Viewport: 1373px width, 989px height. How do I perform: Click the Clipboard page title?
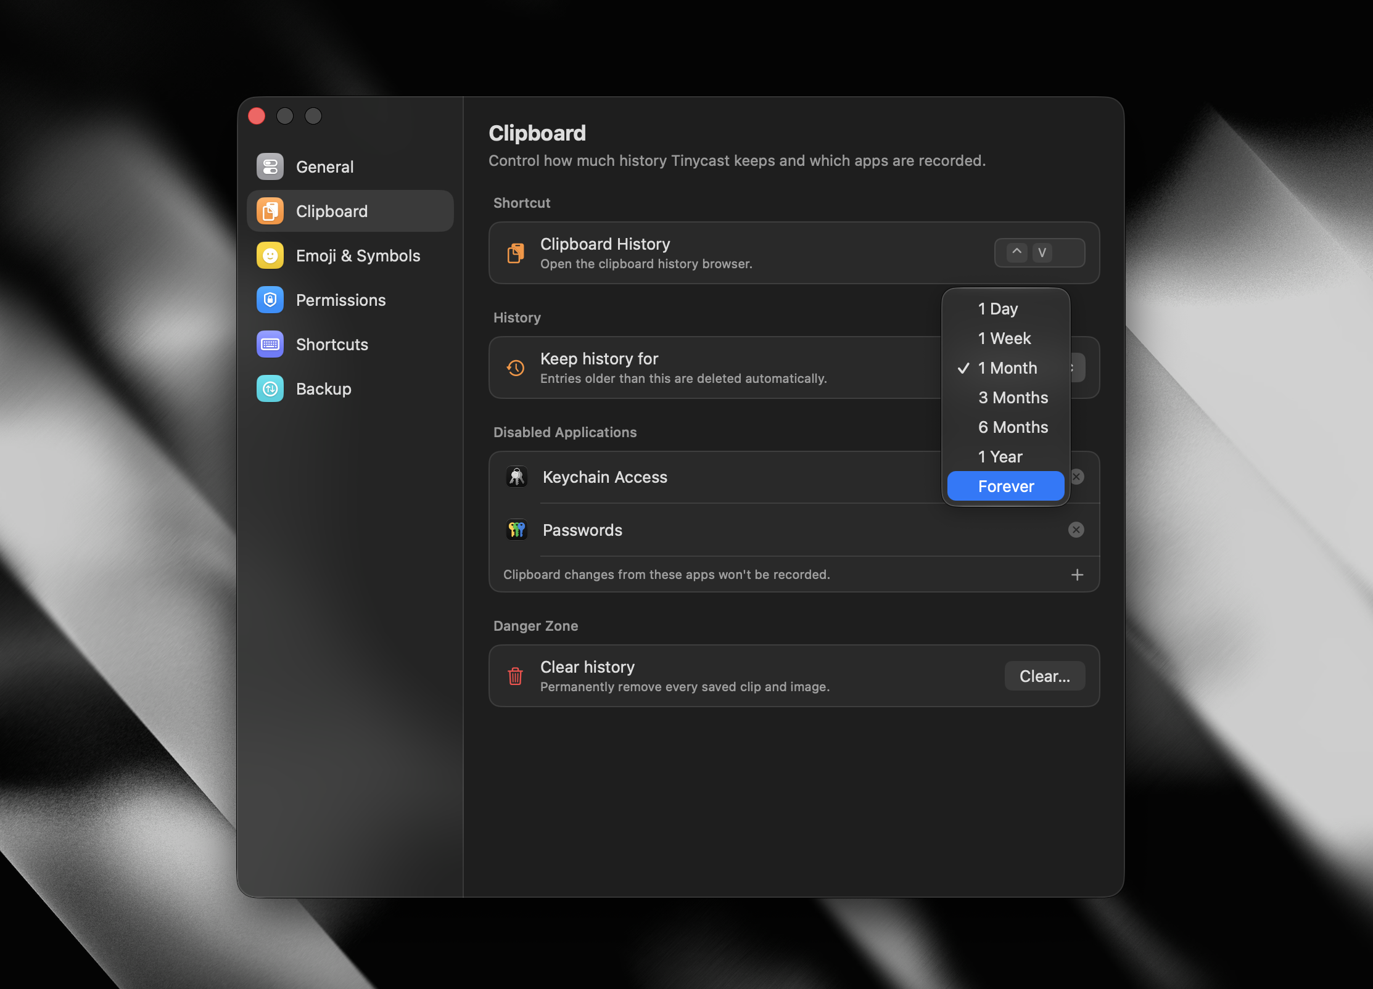tap(537, 133)
